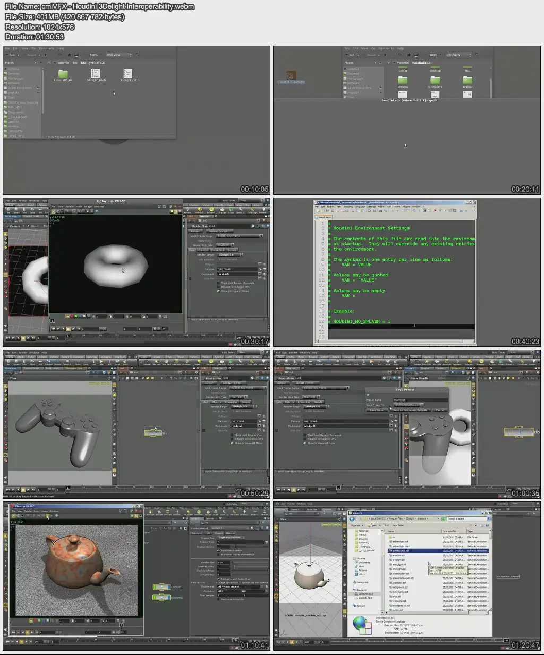Click the Reload icon in the 00:10:05 file manager toolbar
The height and width of the screenshot is (655, 544).
[x=61, y=55]
